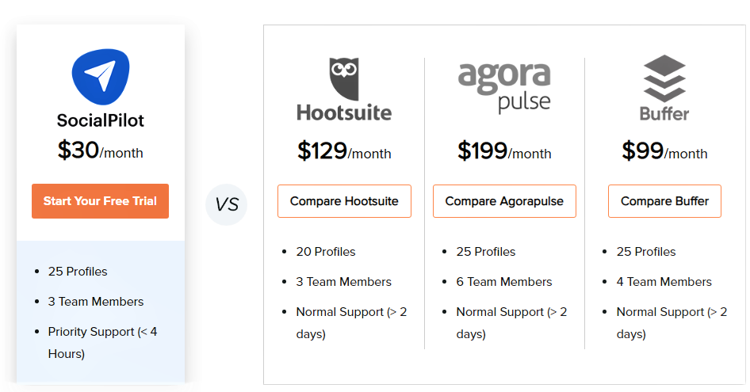The height and width of the screenshot is (392, 750).
Task: Select Priority Support feature under SocialPilot
Action: 102,343
